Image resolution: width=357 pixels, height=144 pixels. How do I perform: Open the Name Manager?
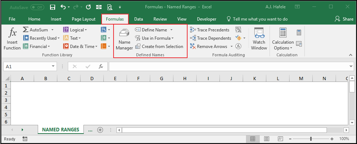pyautogui.click(x=124, y=39)
